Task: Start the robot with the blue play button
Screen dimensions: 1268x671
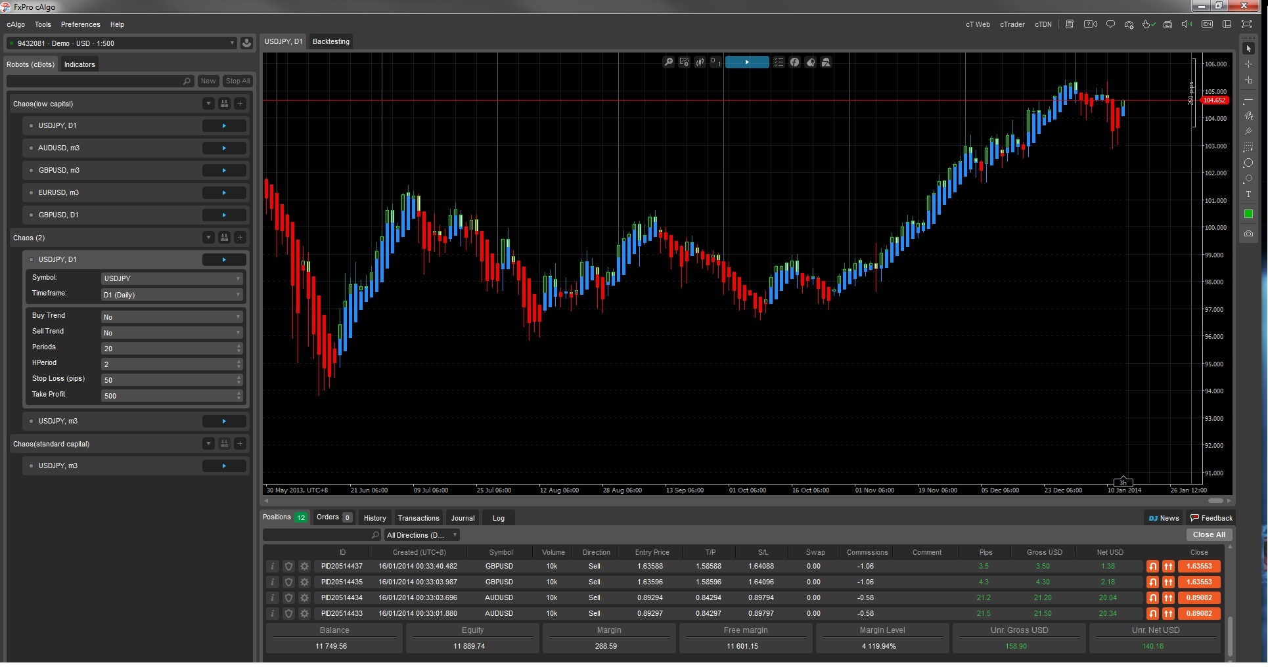Action: tap(747, 62)
